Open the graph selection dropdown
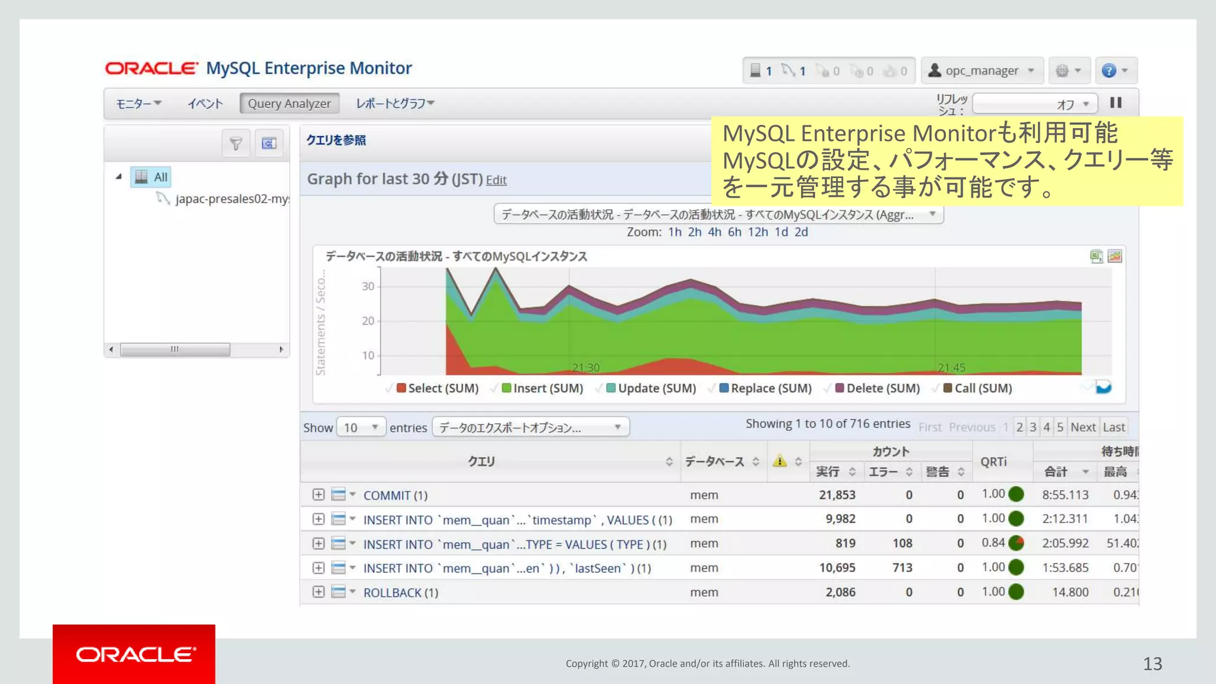The height and width of the screenshot is (684, 1216). [x=718, y=214]
